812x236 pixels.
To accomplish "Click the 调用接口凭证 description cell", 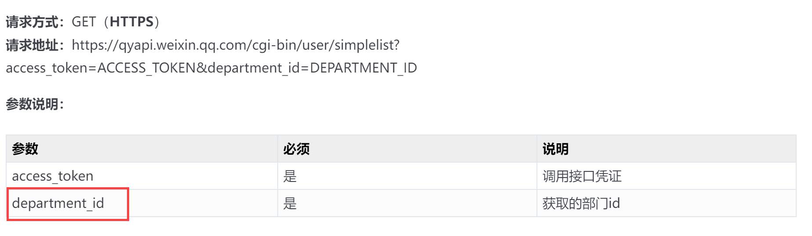I will pos(582,176).
